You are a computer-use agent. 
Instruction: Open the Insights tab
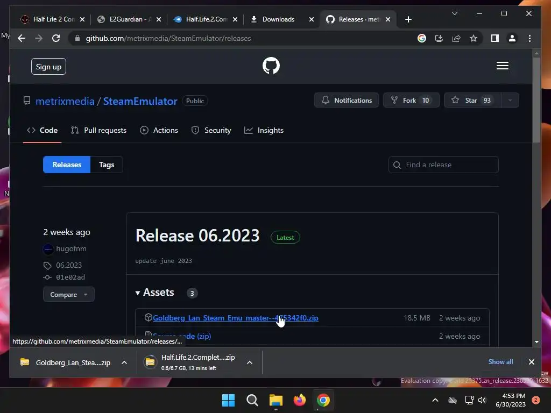264,130
